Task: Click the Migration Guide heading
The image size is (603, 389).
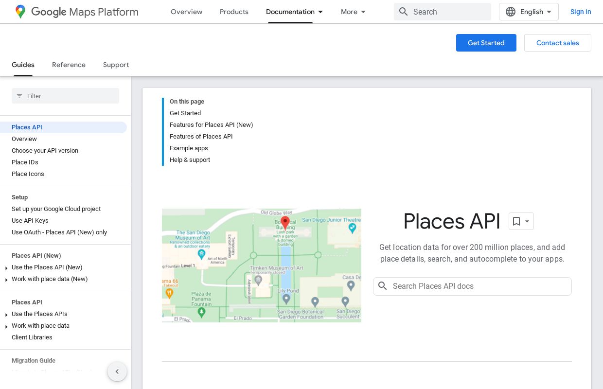Action: pyautogui.click(x=34, y=361)
